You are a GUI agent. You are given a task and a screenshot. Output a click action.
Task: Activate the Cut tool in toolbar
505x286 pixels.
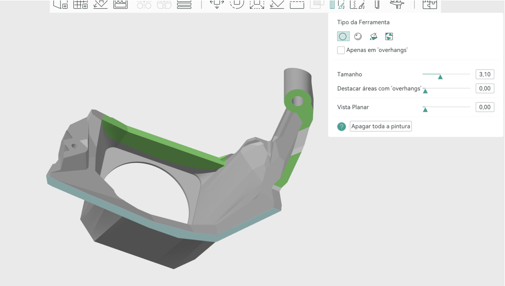tap(297, 5)
